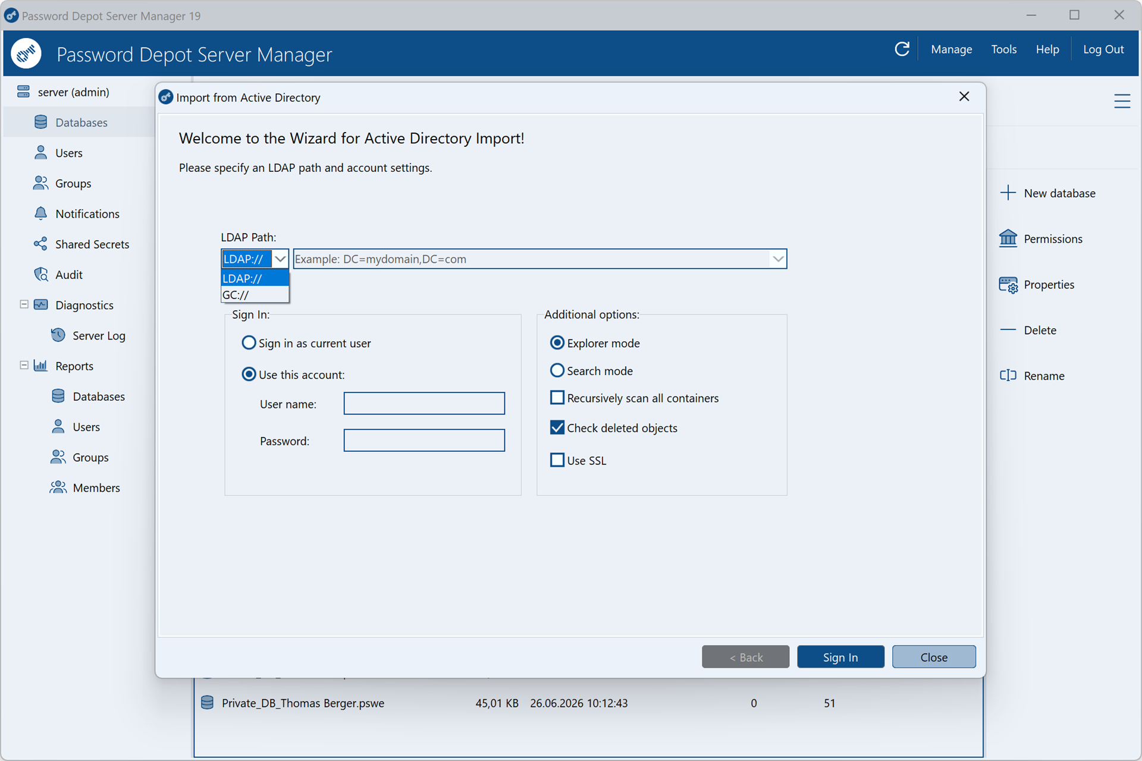Select Search mode radio button
The height and width of the screenshot is (761, 1142).
(x=557, y=370)
